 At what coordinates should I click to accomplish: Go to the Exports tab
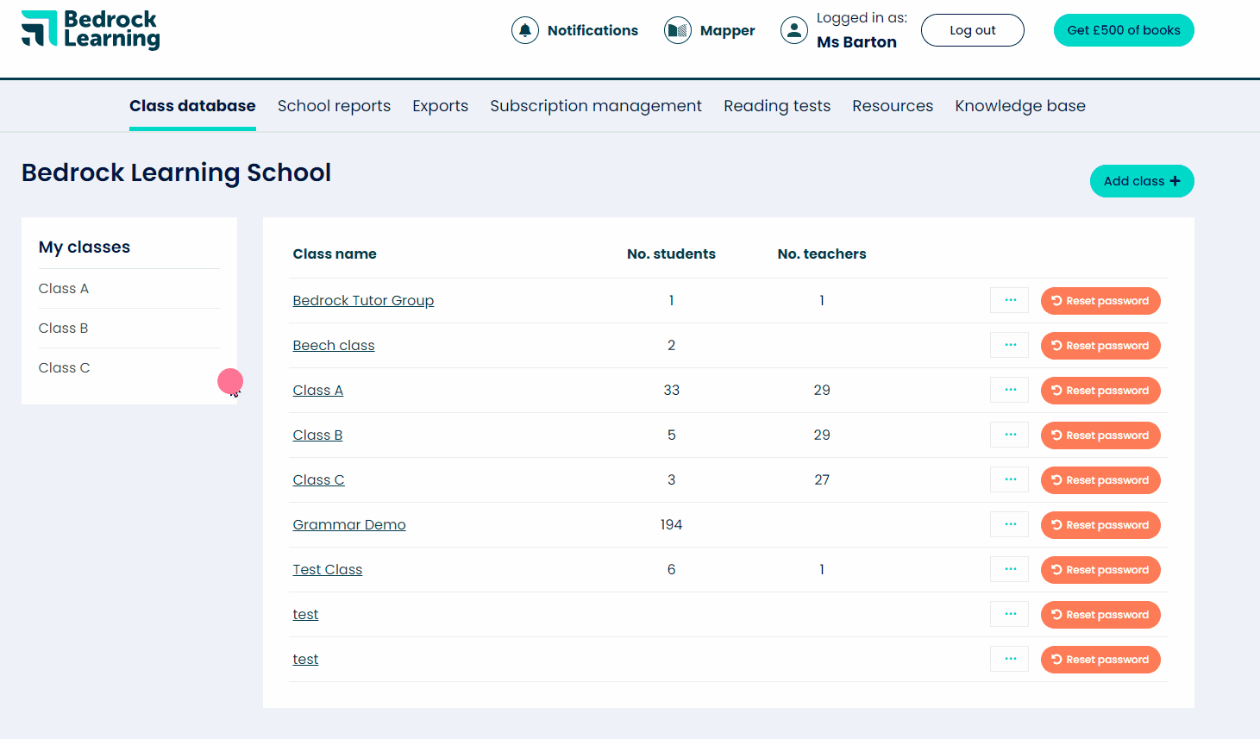(x=440, y=106)
